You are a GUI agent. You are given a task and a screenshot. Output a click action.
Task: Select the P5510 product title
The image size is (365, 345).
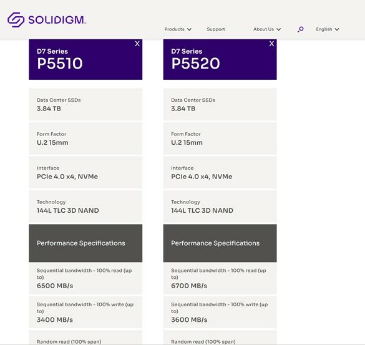pyautogui.click(x=60, y=63)
